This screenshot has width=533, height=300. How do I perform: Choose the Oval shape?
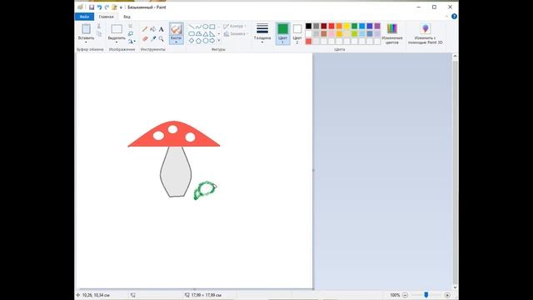[x=206, y=27]
